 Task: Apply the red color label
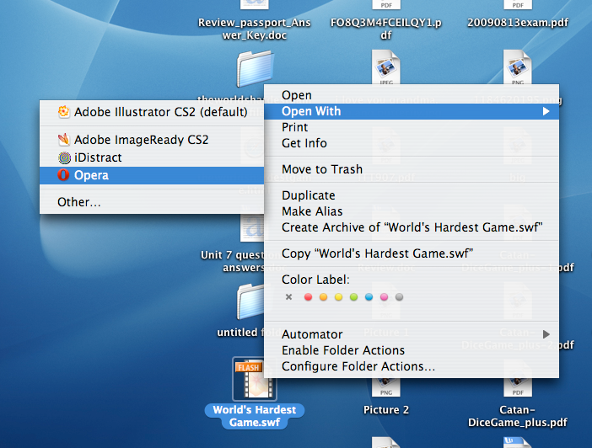[x=308, y=297]
